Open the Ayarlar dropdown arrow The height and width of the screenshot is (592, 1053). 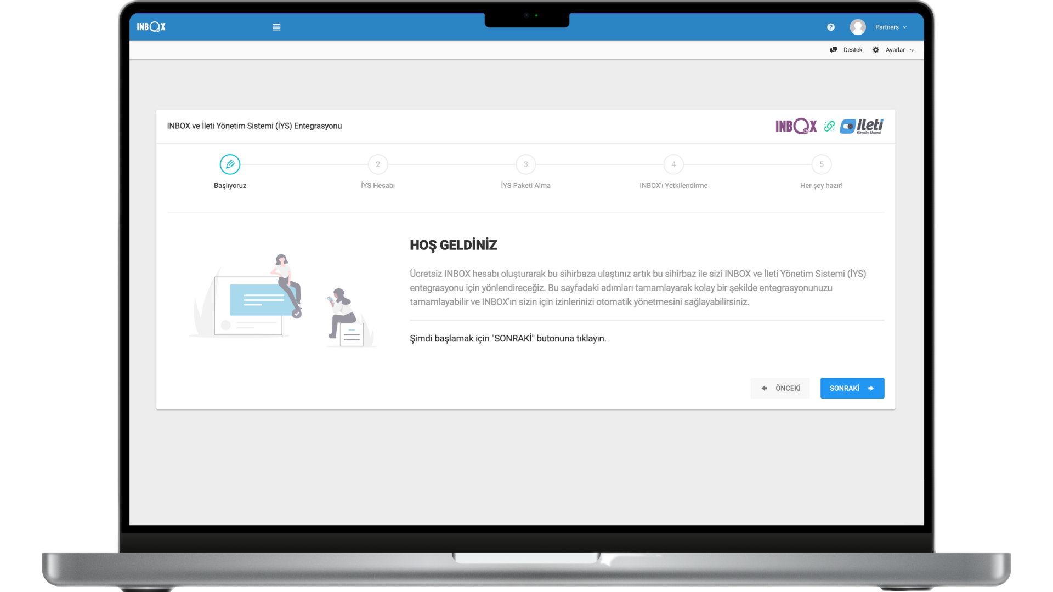click(x=913, y=50)
